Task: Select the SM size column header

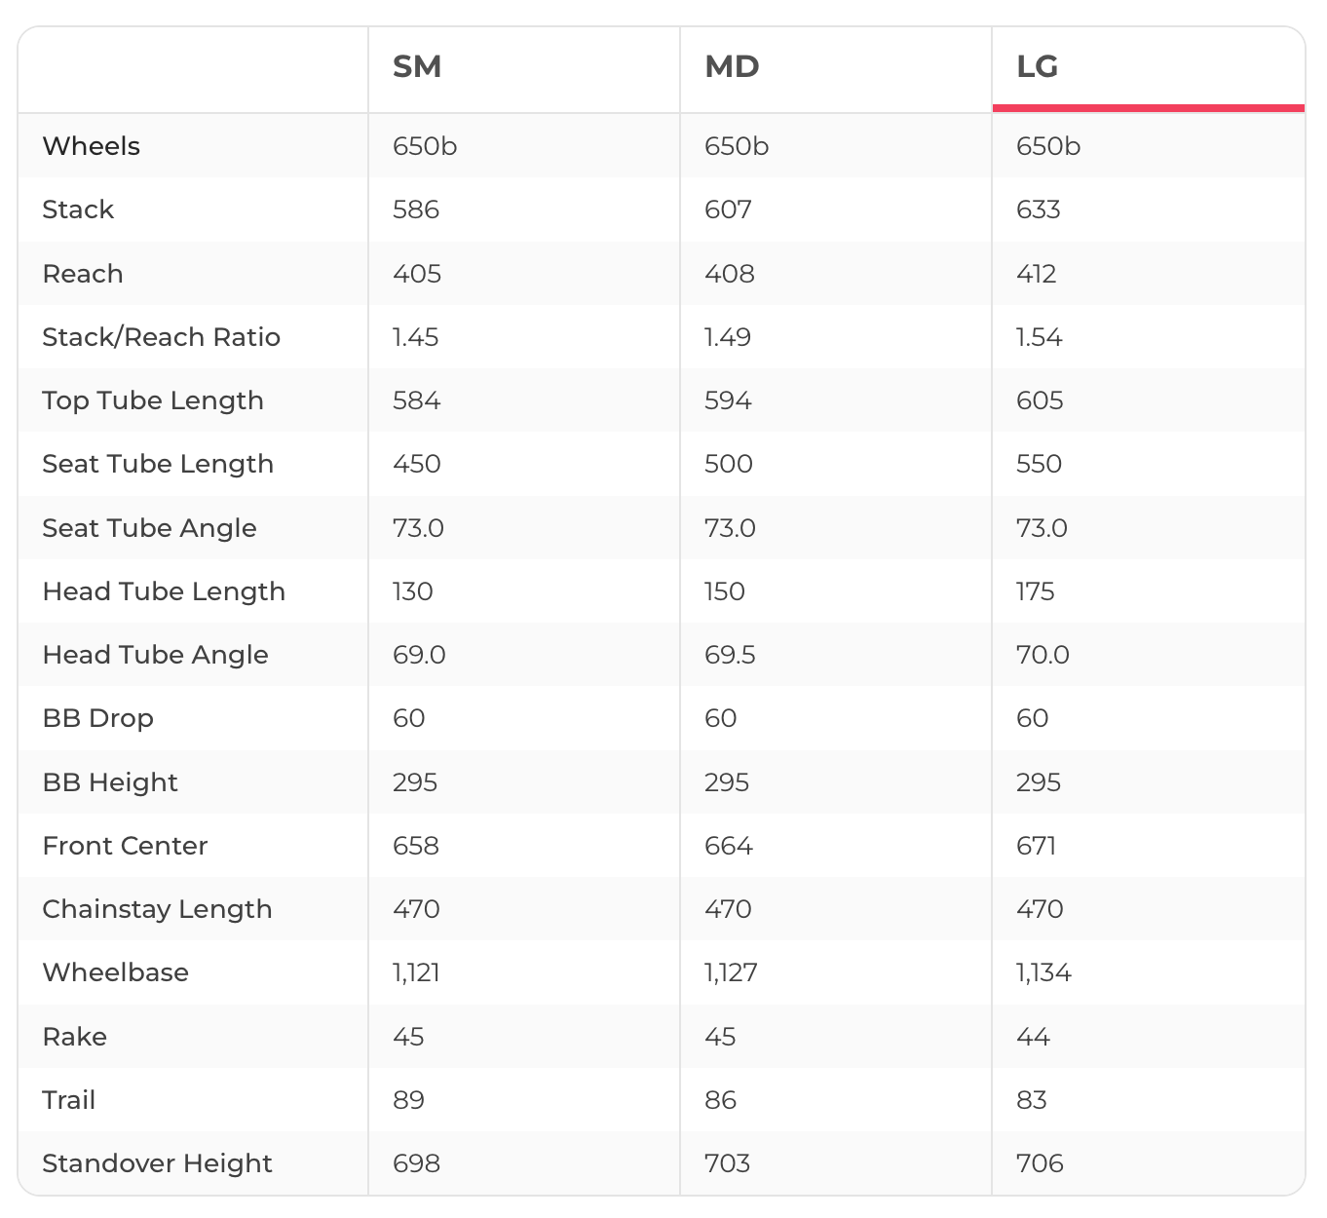Action: click(x=417, y=67)
